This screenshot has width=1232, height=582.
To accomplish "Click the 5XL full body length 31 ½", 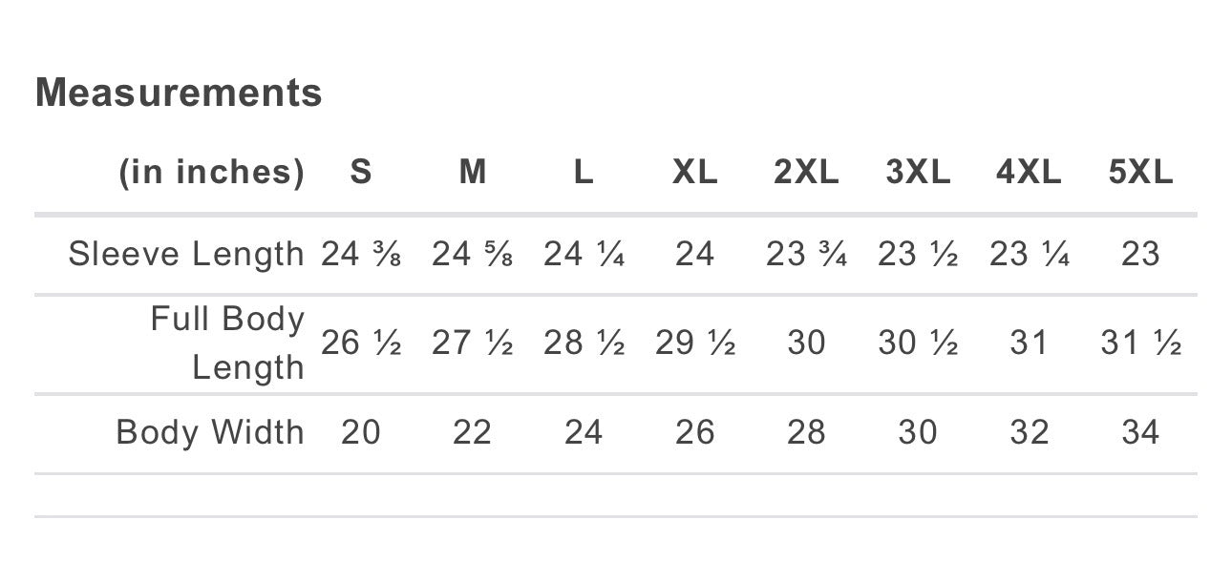I will 1140,343.
